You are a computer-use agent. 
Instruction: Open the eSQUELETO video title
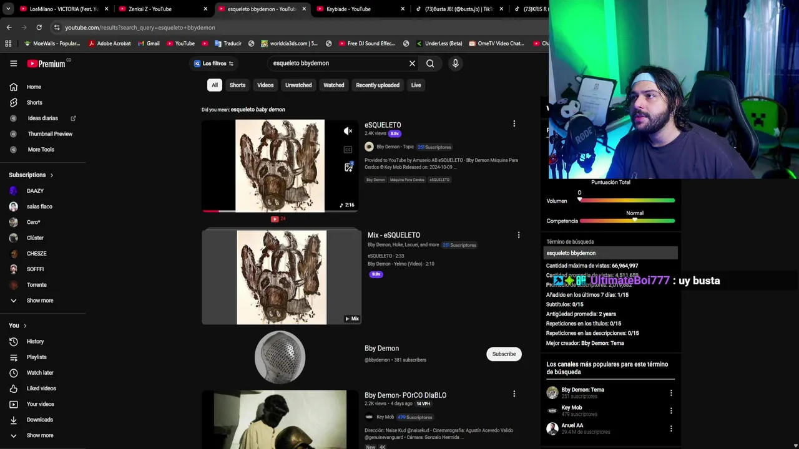[x=383, y=125]
